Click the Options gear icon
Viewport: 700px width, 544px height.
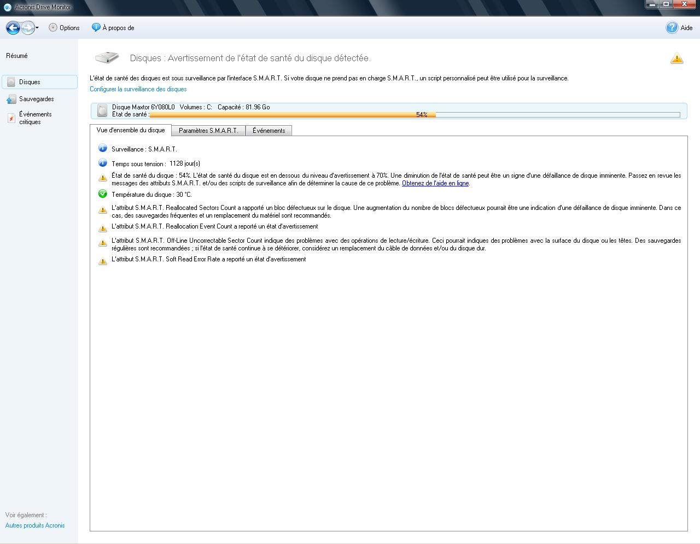pos(53,27)
